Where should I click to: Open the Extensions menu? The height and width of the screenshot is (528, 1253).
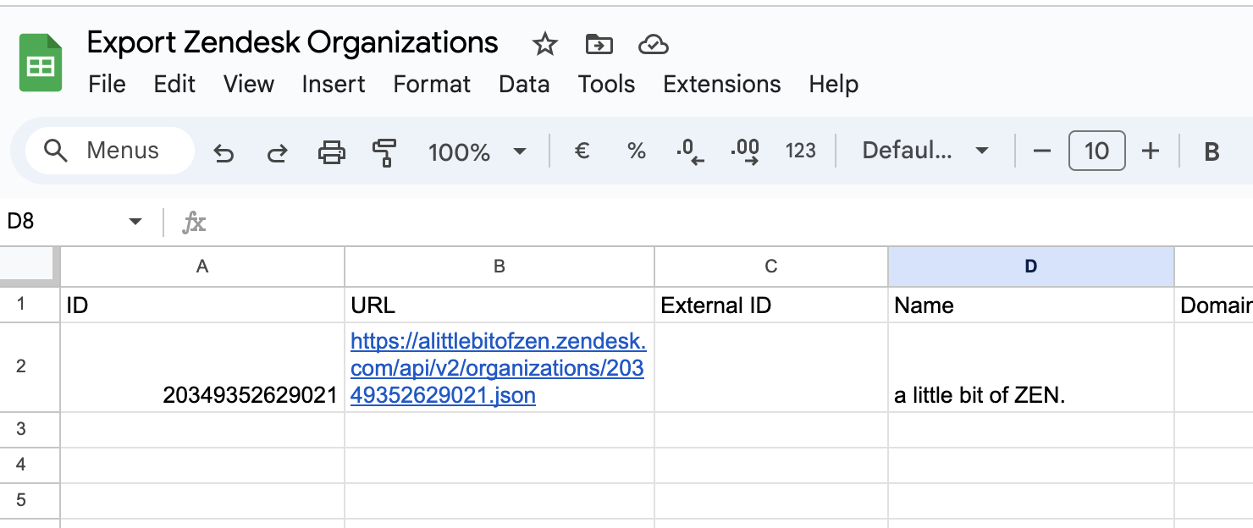[x=720, y=85]
